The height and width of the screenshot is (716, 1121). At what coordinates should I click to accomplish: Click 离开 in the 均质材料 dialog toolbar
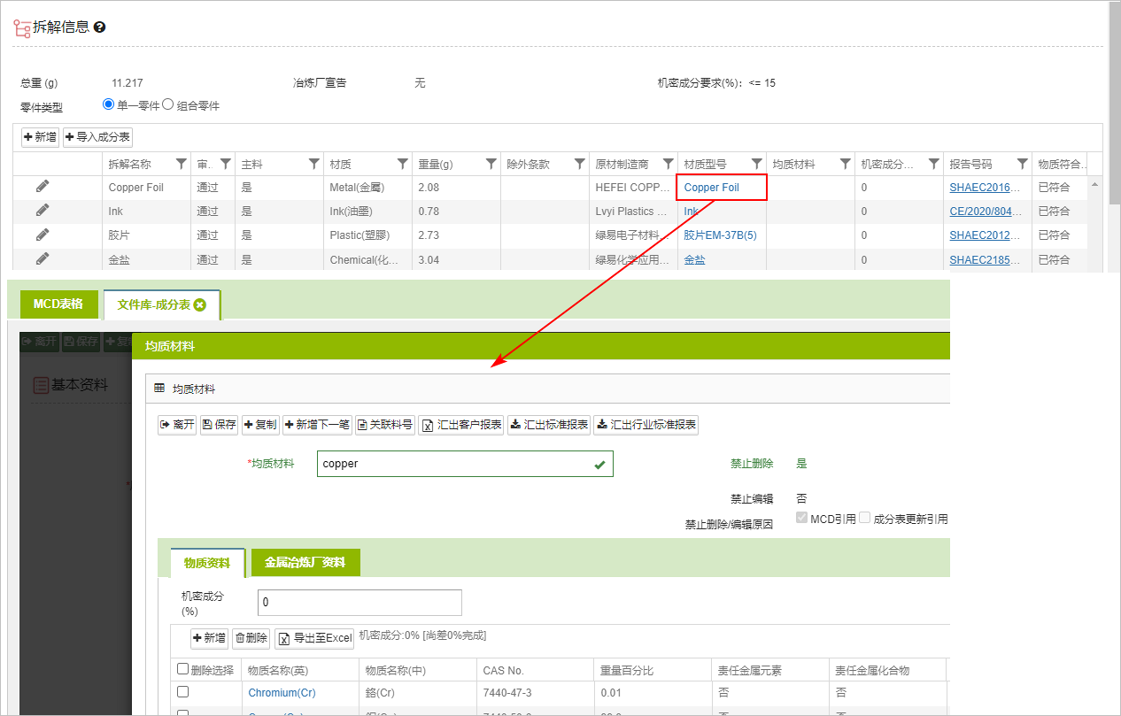pos(177,425)
